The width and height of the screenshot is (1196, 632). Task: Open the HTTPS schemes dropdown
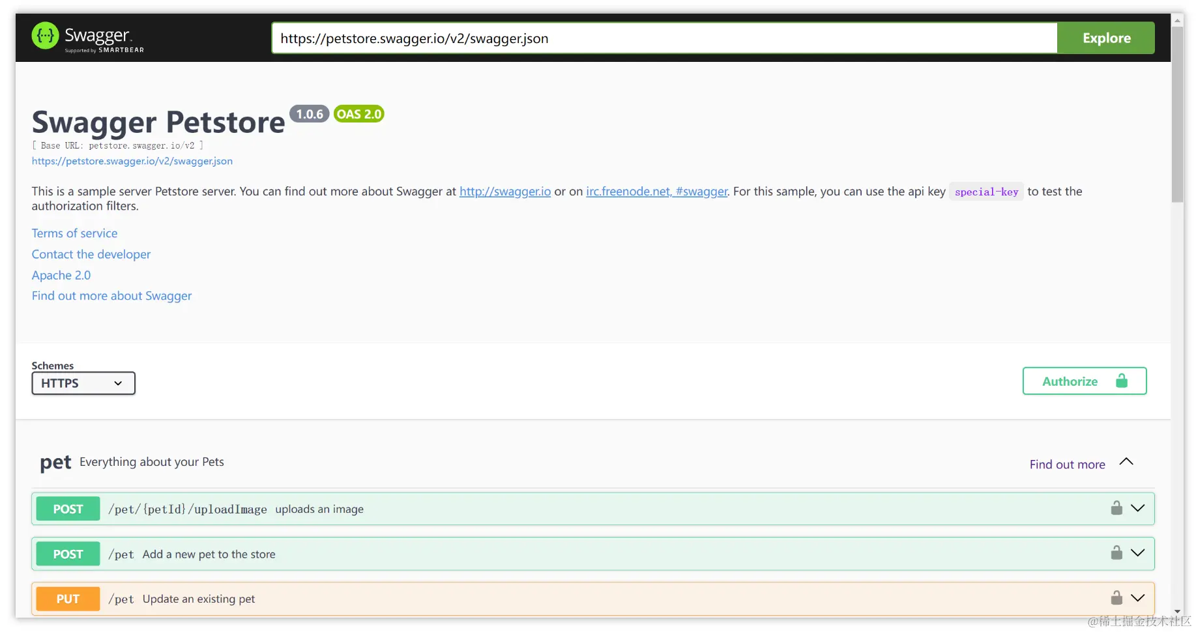click(83, 383)
